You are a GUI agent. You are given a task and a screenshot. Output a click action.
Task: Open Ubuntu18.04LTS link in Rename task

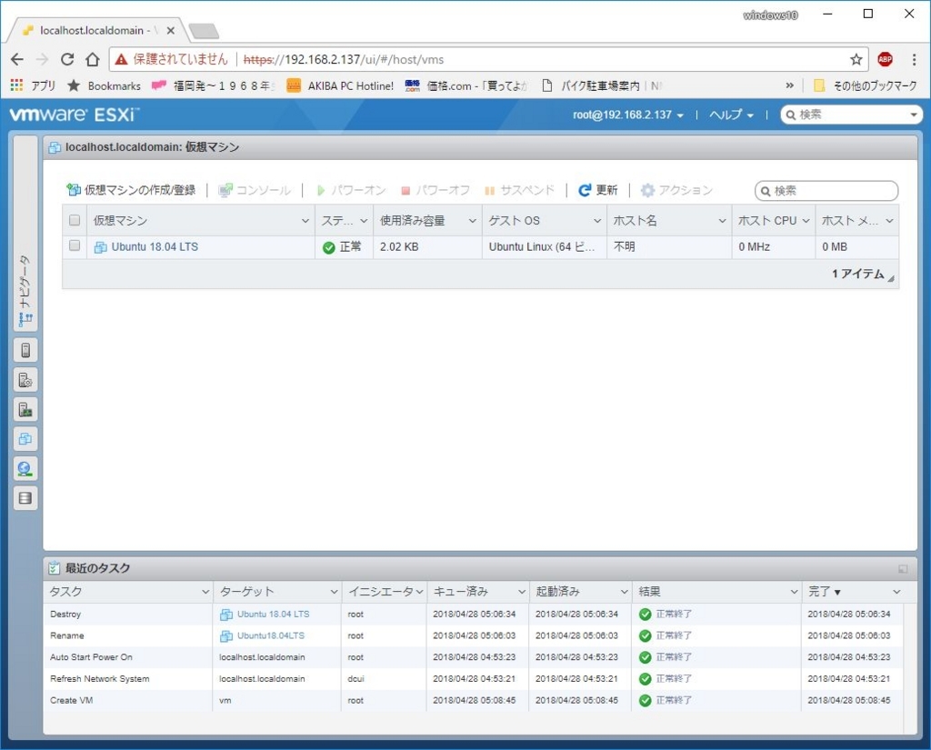271,635
